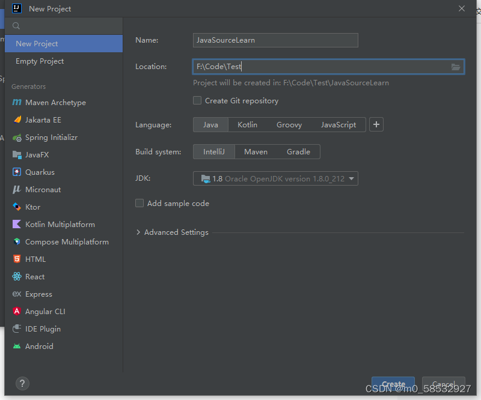Viewport: 481px width, 400px height.
Task: Choose Gradle build system
Action: (x=298, y=152)
